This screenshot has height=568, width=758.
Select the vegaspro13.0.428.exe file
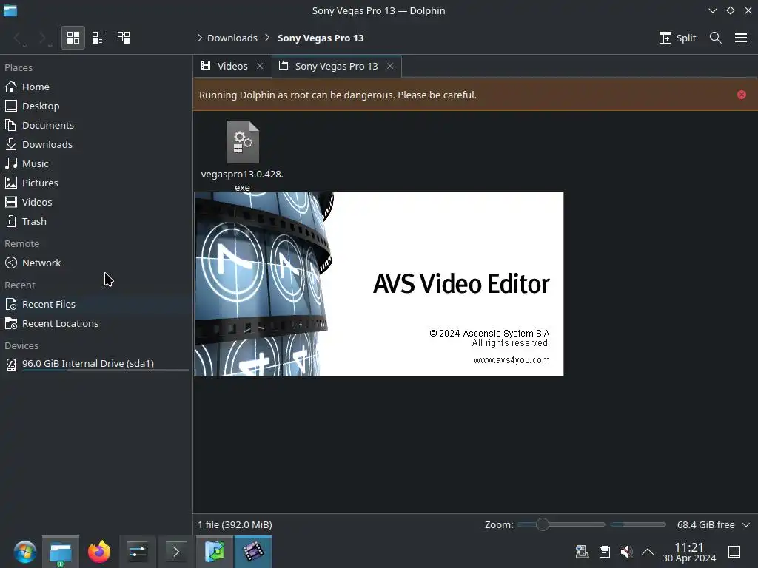coord(242,156)
